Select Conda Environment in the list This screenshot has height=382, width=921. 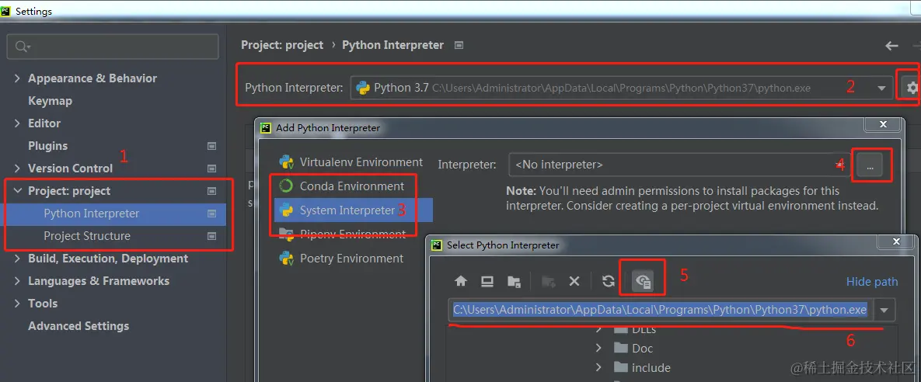[x=351, y=186]
